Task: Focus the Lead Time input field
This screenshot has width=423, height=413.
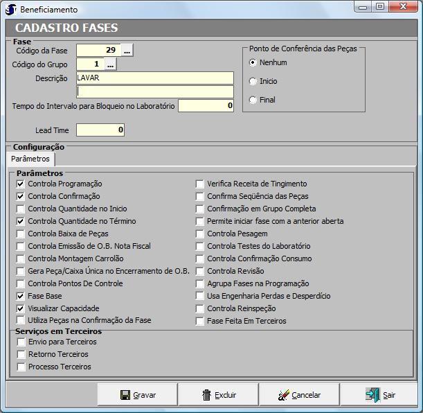Action: [100, 130]
